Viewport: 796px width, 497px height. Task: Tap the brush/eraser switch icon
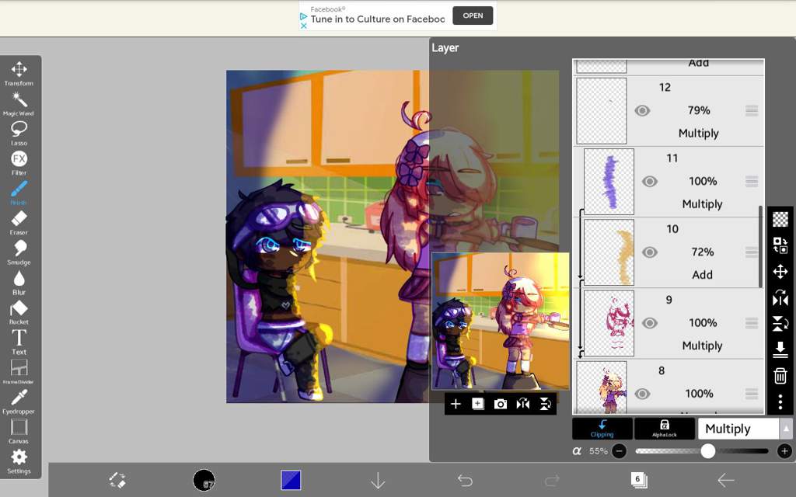pos(117,480)
